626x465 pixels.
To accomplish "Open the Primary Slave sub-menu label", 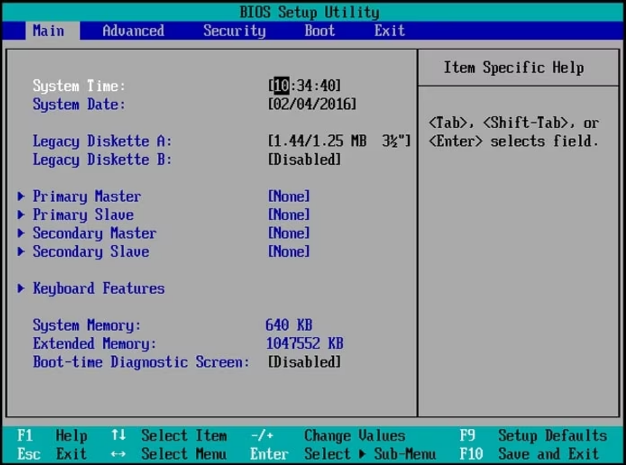I will click(83, 215).
